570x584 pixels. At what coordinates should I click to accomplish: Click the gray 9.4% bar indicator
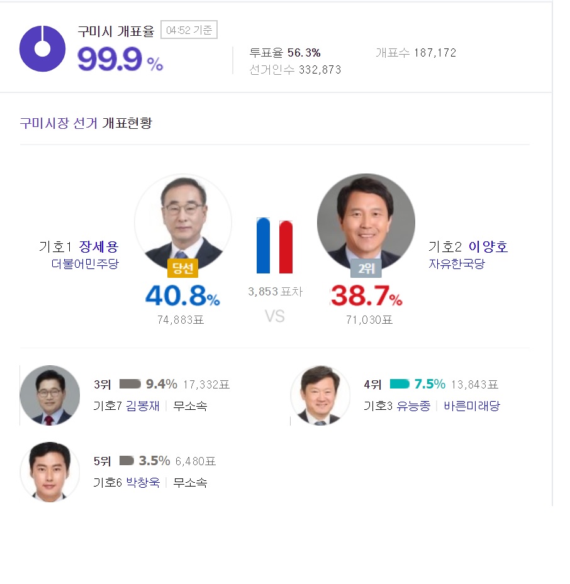tap(130, 384)
